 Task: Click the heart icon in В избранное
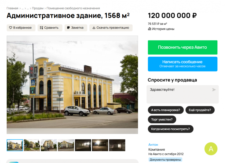click(x=11, y=28)
